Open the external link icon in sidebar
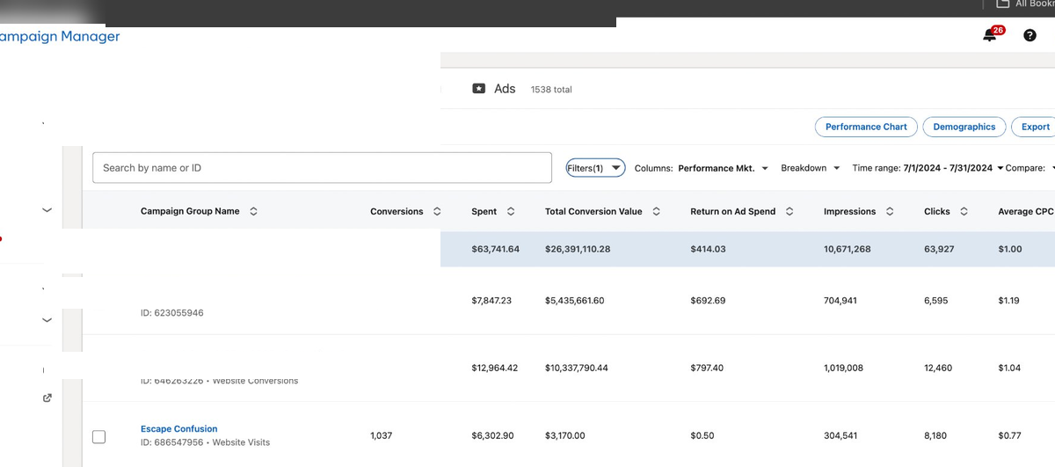 pyautogui.click(x=47, y=398)
